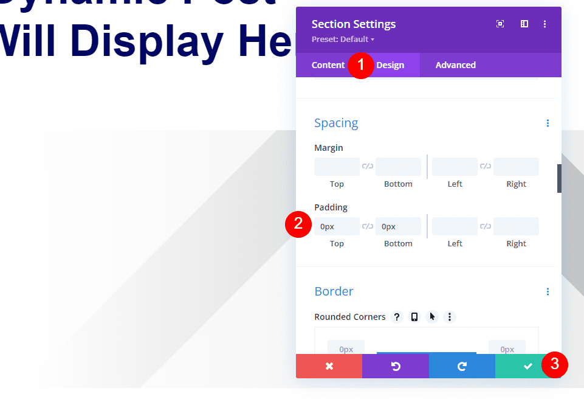Screen dimensions: 584x402
Task: Click the Top padding input field
Action: coord(337,226)
